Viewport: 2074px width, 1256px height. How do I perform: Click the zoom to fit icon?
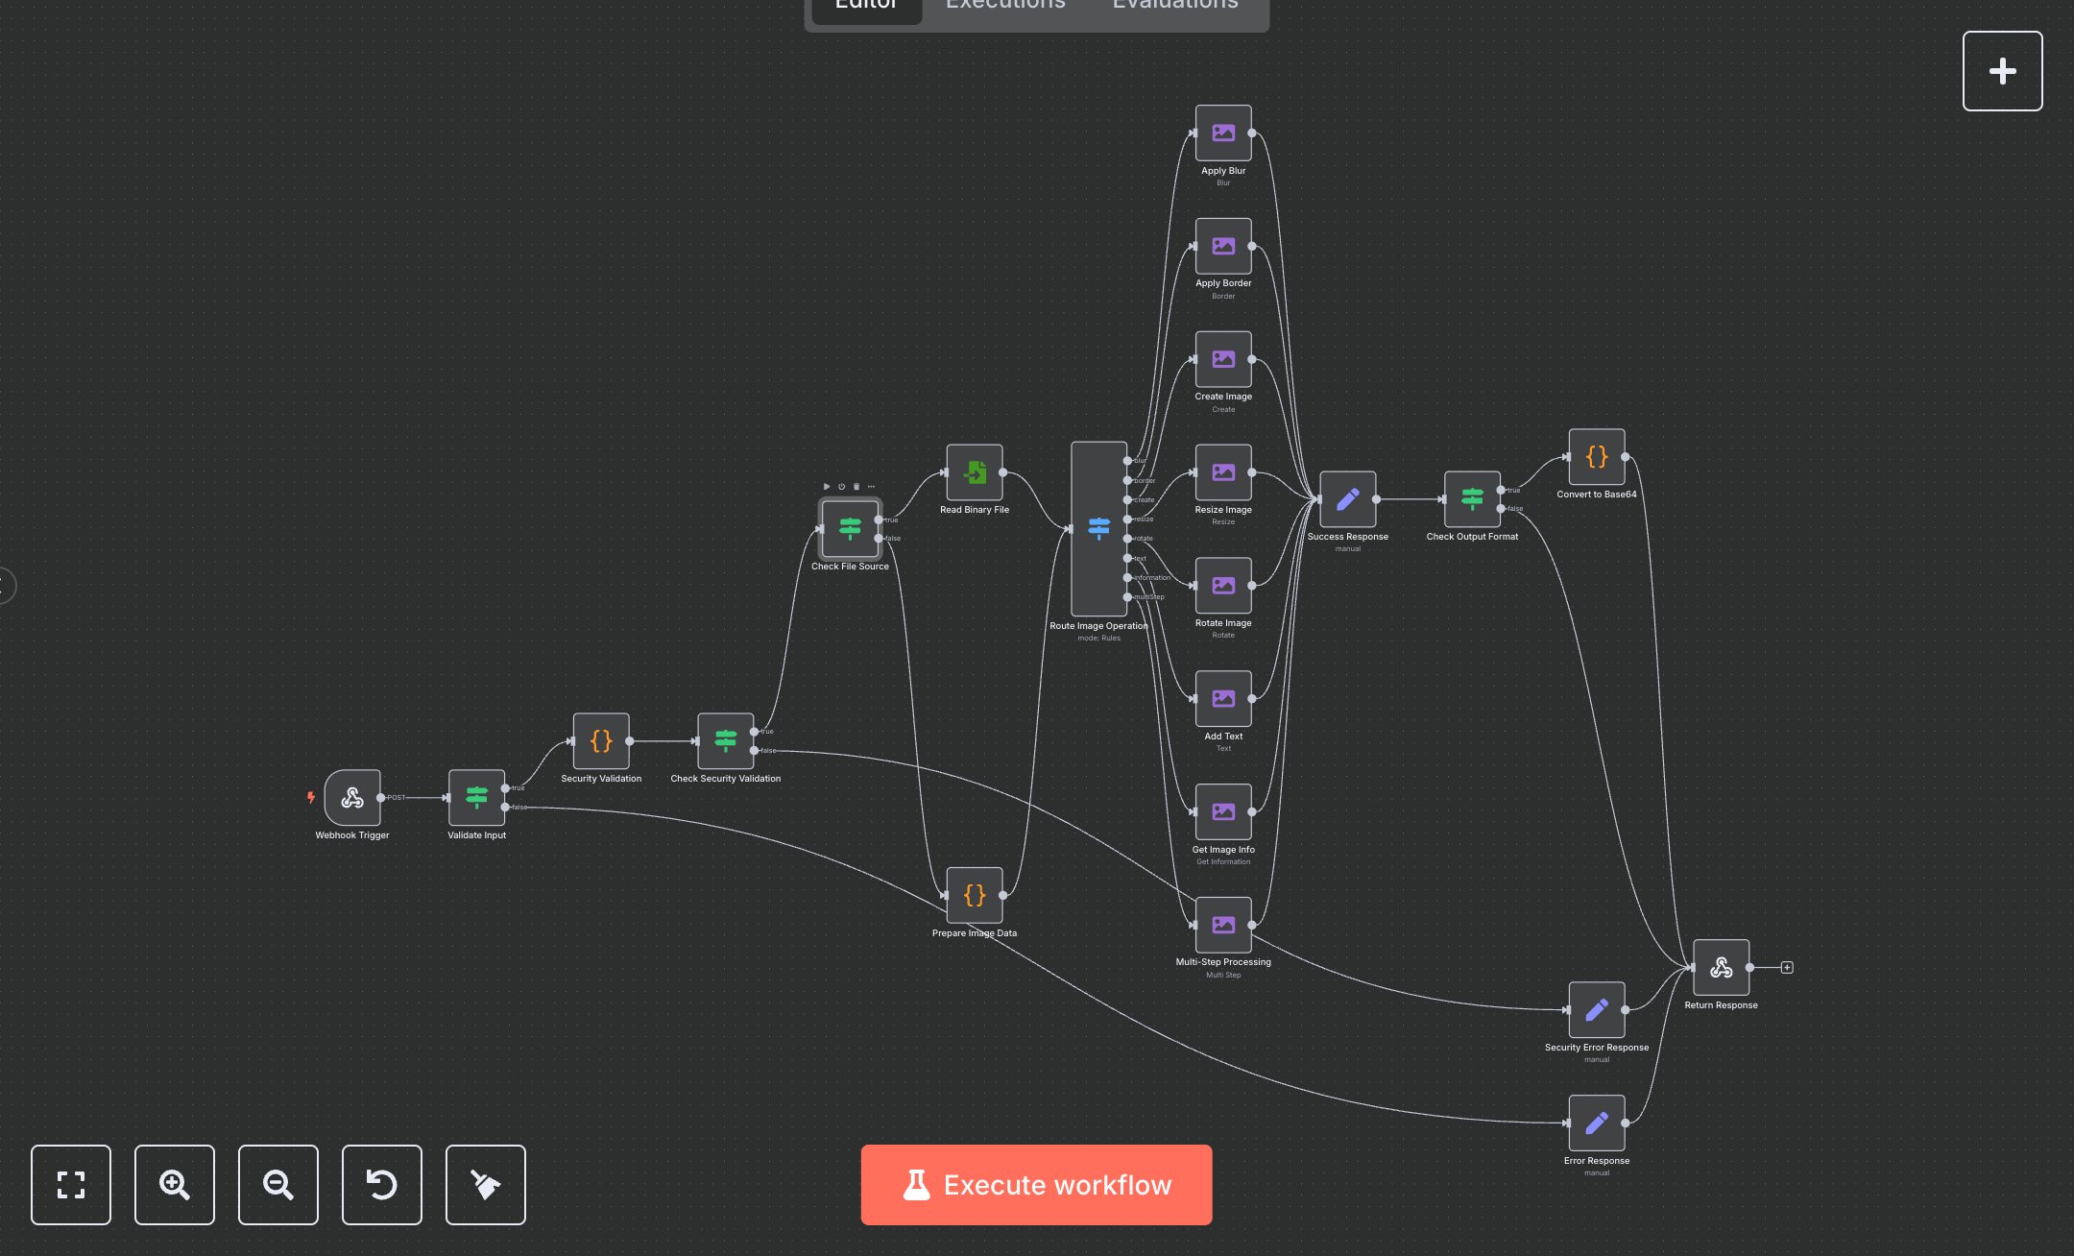click(71, 1184)
